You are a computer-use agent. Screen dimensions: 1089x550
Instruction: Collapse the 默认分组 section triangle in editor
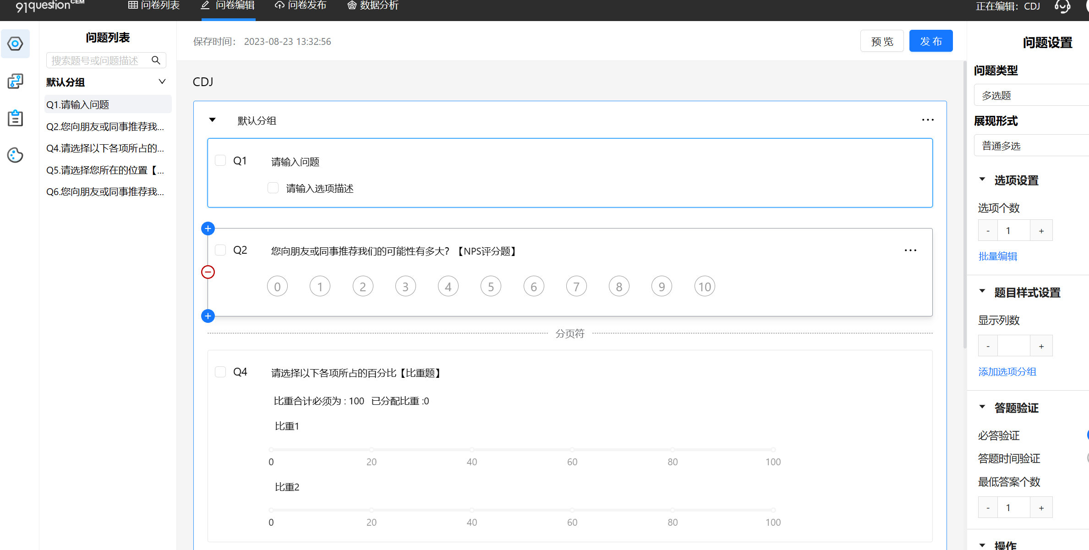click(x=212, y=120)
